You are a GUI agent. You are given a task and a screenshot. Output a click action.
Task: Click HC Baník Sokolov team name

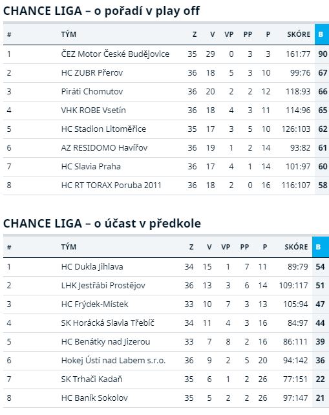point(94,398)
